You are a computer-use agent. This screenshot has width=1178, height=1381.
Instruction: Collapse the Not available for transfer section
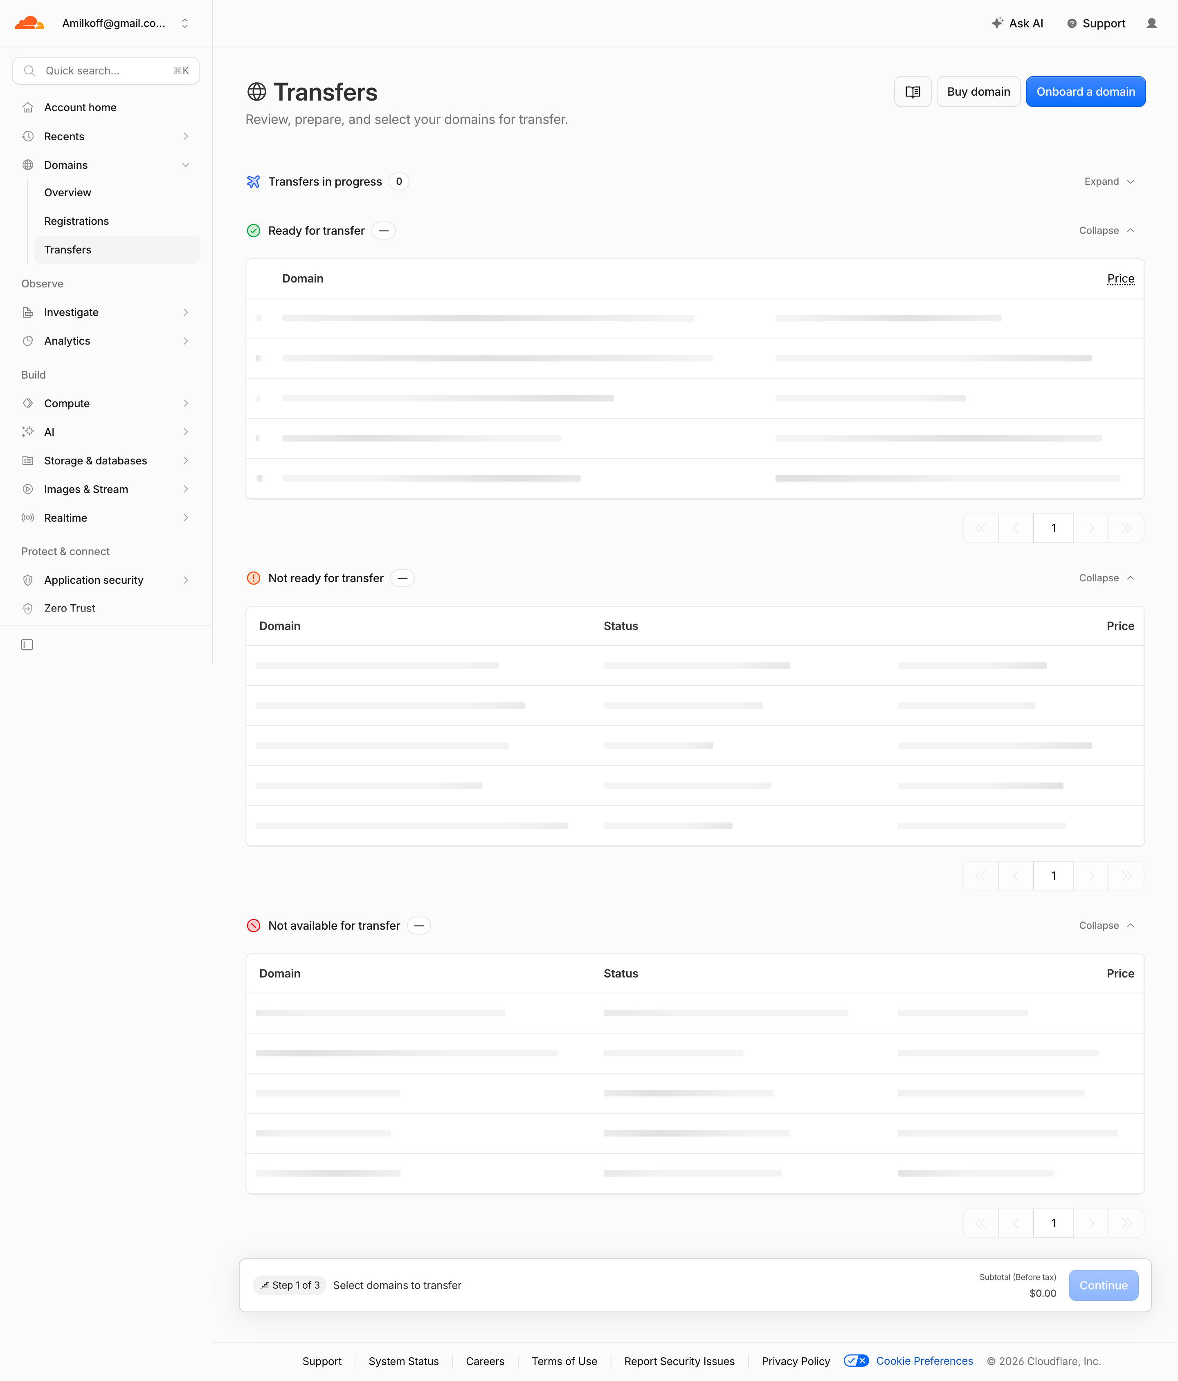(x=1107, y=926)
